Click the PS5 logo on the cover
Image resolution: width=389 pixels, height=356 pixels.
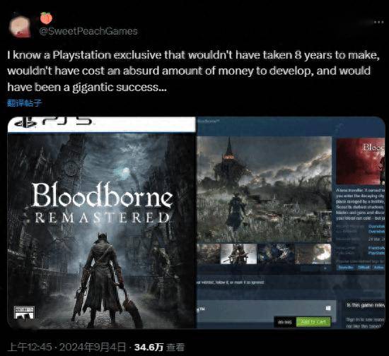click(x=54, y=121)
